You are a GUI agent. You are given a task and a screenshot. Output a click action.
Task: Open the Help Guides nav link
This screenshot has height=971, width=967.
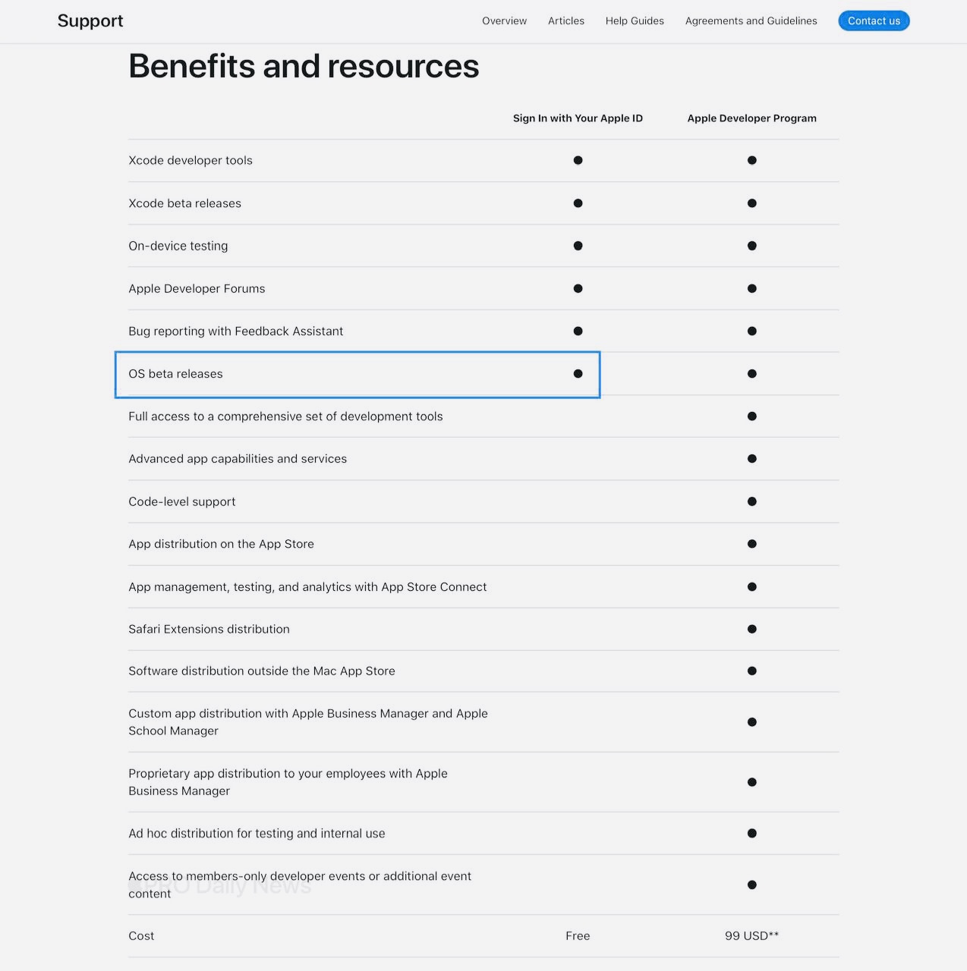coord(635,20)
